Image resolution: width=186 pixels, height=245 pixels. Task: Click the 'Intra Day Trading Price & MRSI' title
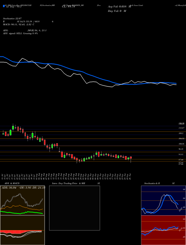tap(76, 183)
